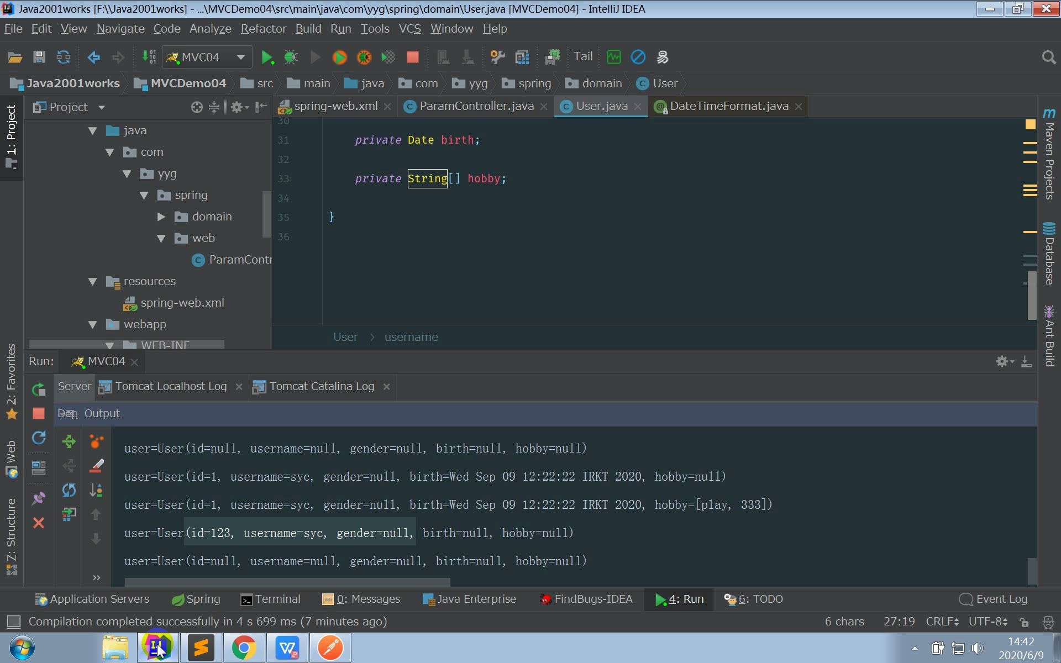Viewport: 1061px width, 663px height.
Task: Open Chrome from the Windows taskbar
Action: (244, 648)
